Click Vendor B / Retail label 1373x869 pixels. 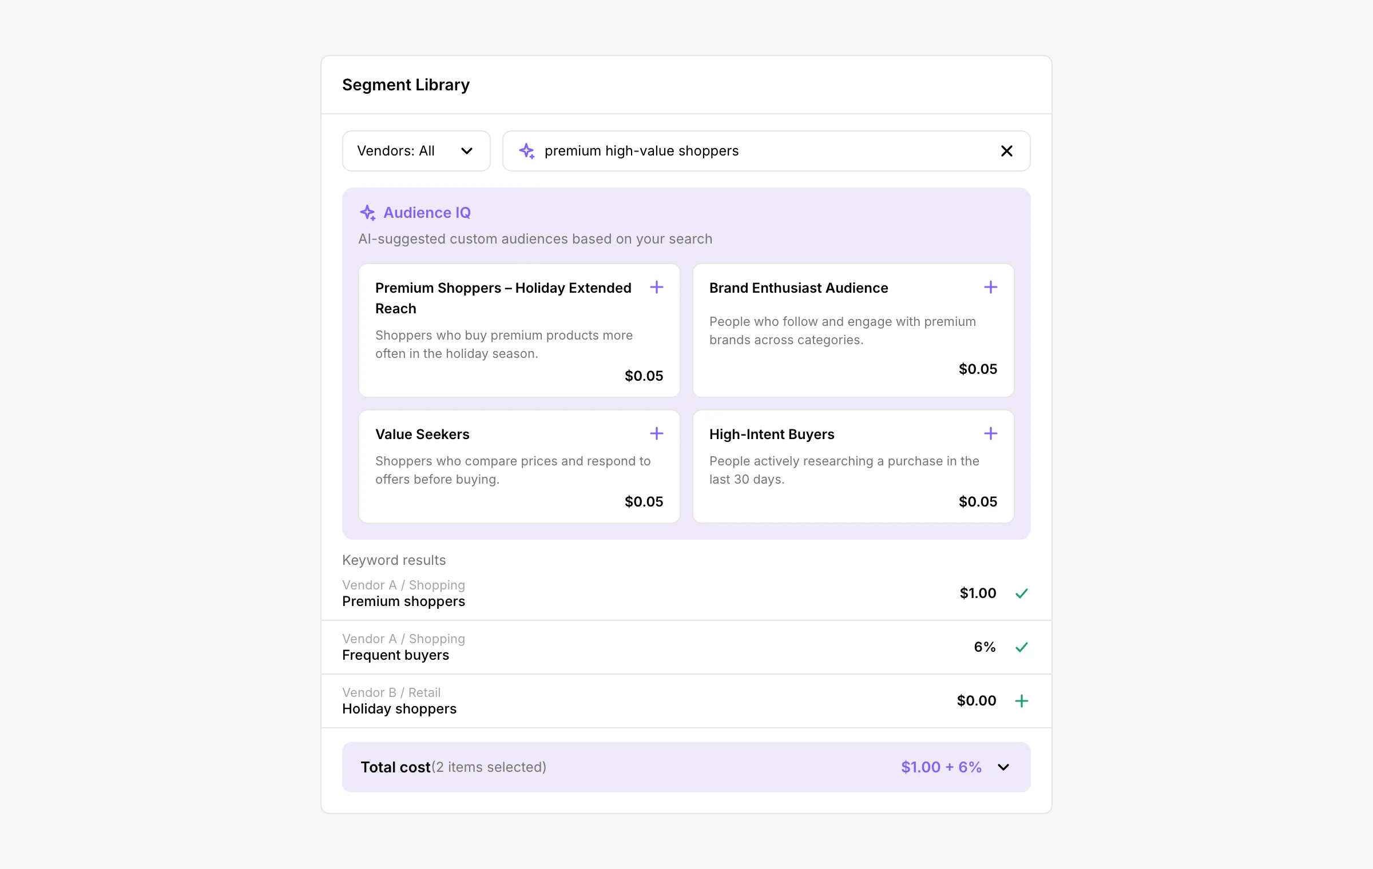[391, 692]
